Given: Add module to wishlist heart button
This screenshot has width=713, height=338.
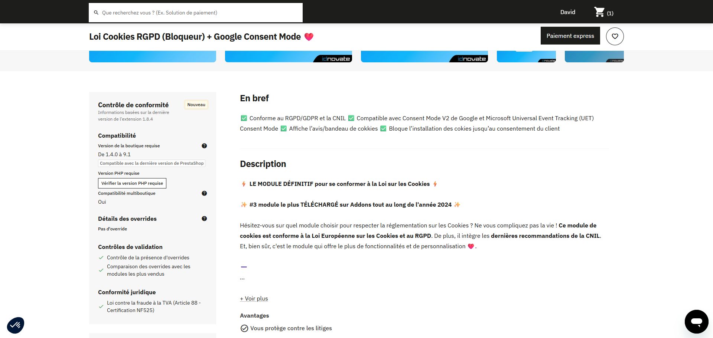Looking at the screenshot, I should pyautogui.click(x=615, y=36).
